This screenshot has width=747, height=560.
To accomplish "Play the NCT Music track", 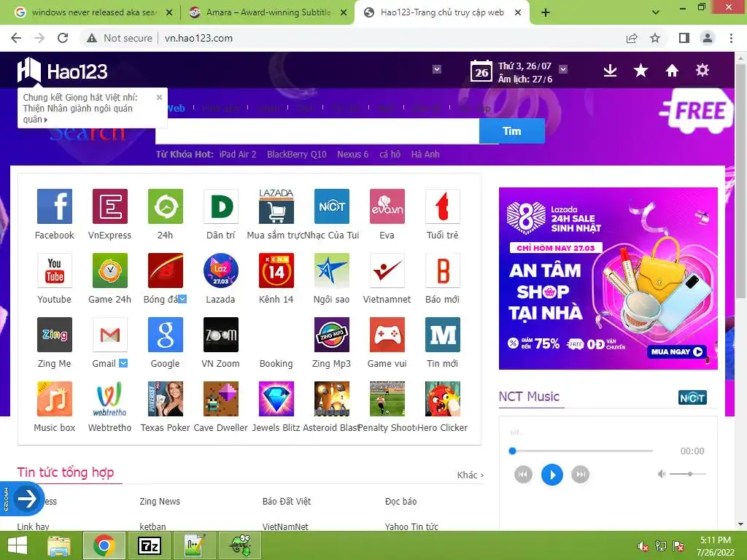I will coord(552,475).
